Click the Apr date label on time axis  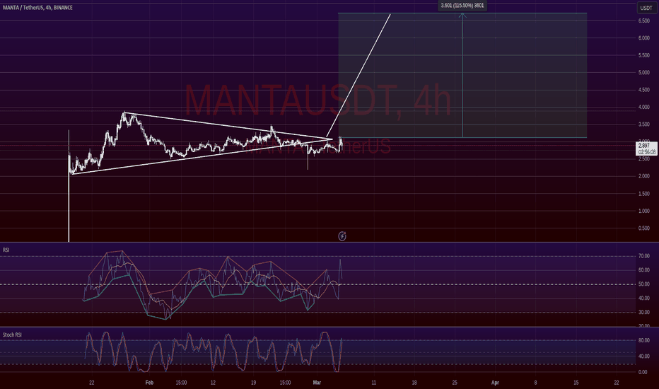495,382
